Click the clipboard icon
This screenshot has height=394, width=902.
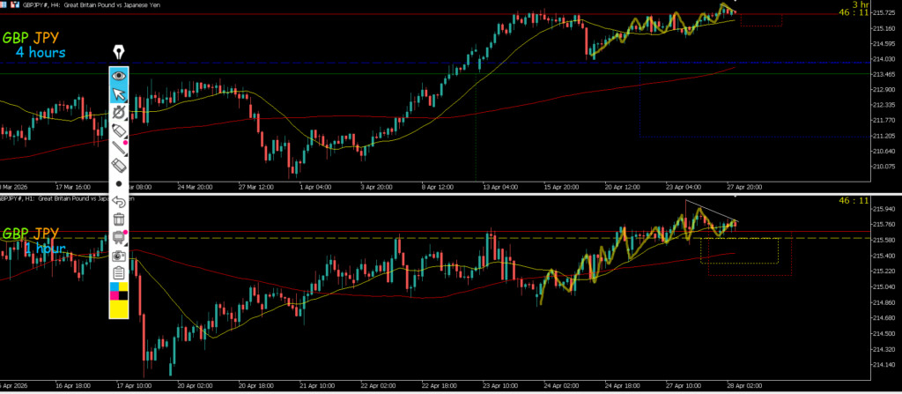[x=119, y=272]
